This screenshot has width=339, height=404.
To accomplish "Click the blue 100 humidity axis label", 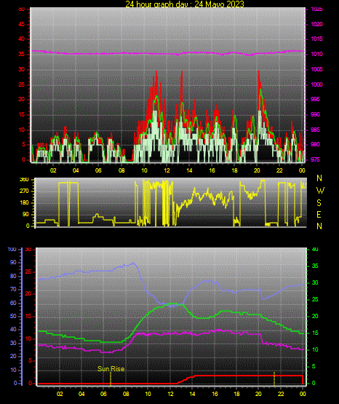I will (x=12, y=250).
